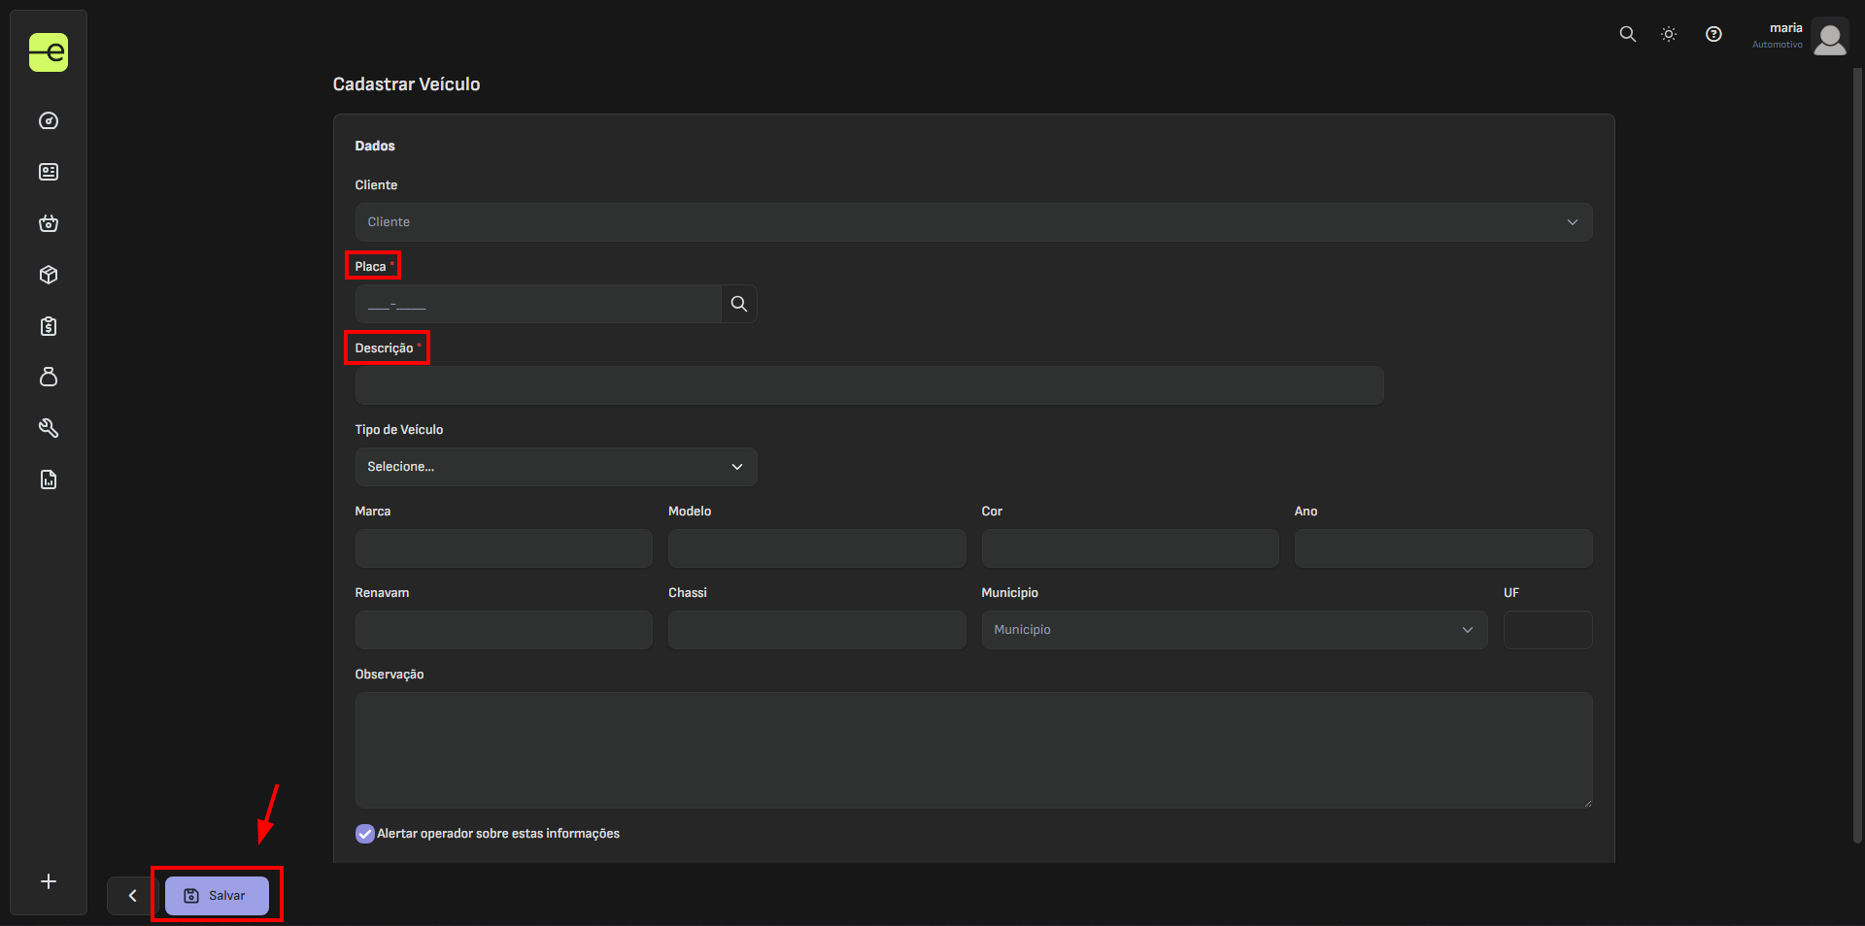1865x926 pixels.
Task: Focus the Renavam input field
Action: pos(503,630)
